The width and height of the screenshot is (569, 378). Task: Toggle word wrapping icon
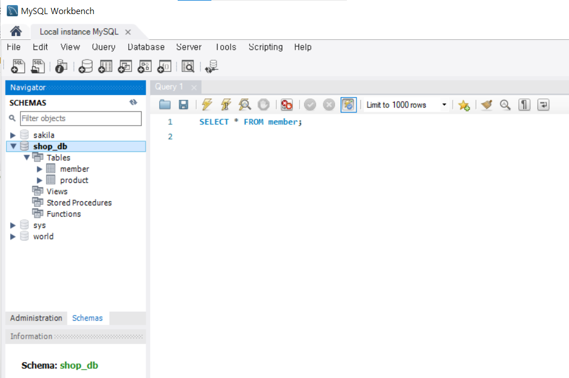[x=543, y=105]
